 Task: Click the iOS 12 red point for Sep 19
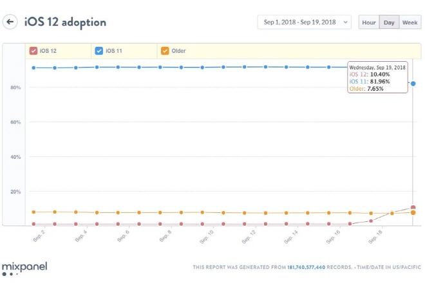(x=413, y=208)
